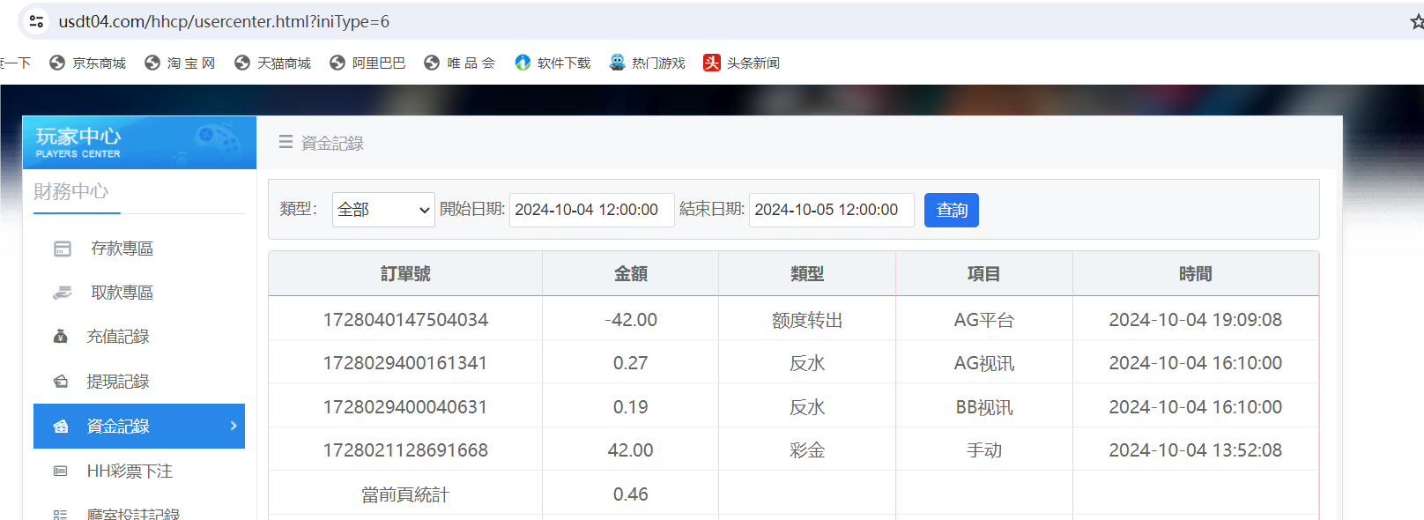Open the 软件下载 bookmark

pyautogui.click(x=553, y=63)
